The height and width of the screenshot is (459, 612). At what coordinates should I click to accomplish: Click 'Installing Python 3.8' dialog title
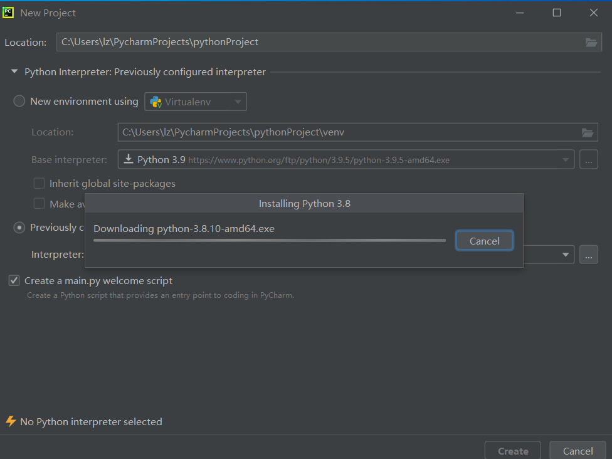[x=305, y=203]
